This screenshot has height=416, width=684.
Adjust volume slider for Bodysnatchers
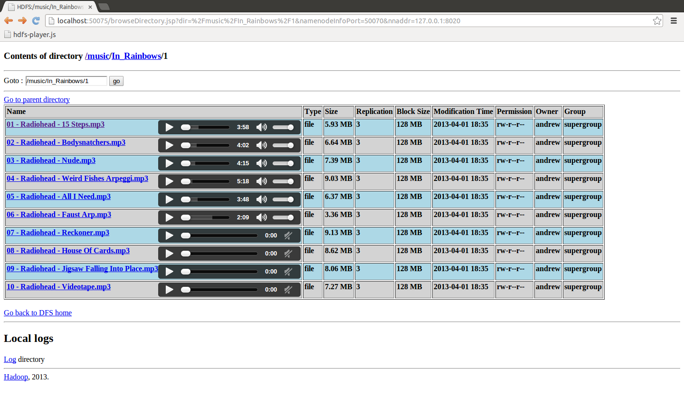pos(284,145)
